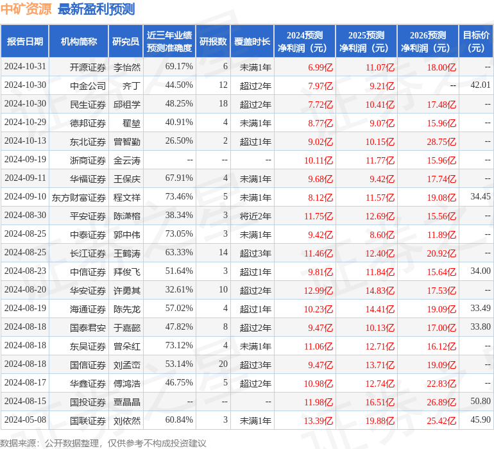Click the 机构简称 column header
Viewport: 494px width, 449px height.
[x=79, y=41]
